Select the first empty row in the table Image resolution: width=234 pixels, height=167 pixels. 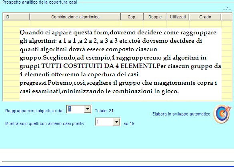pyautogui.click(x=118, y=24)
